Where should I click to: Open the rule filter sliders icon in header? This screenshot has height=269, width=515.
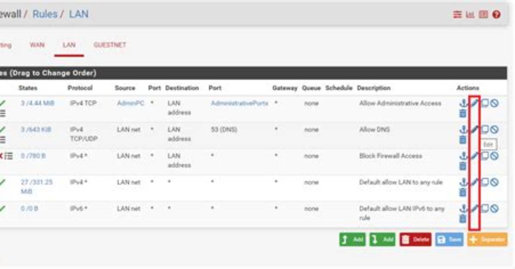457,15
